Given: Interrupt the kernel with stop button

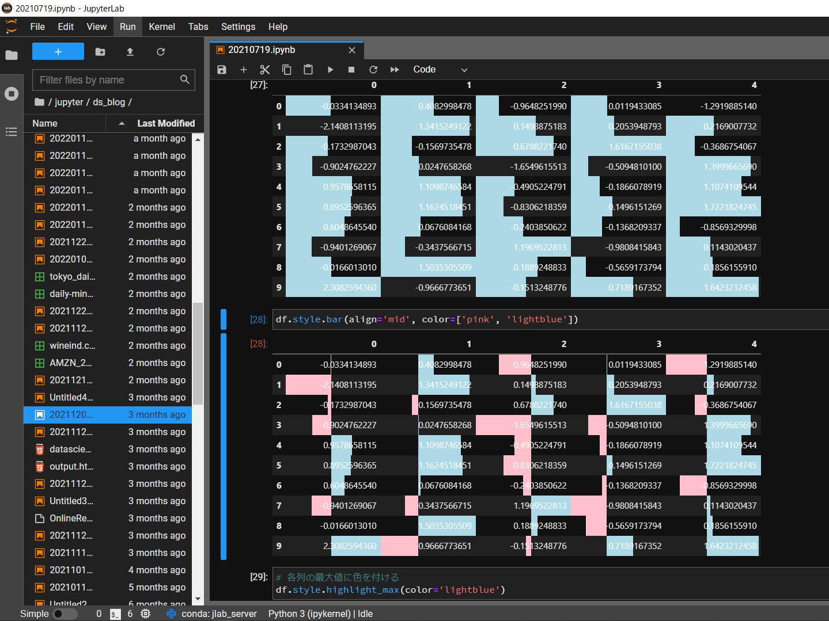Looking at the screenshot, I should tap(351, 70).
